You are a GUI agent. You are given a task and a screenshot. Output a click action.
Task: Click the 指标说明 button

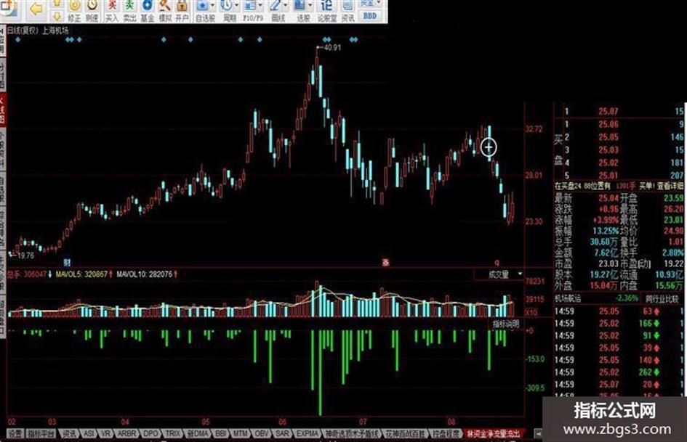tap(505, 324)
